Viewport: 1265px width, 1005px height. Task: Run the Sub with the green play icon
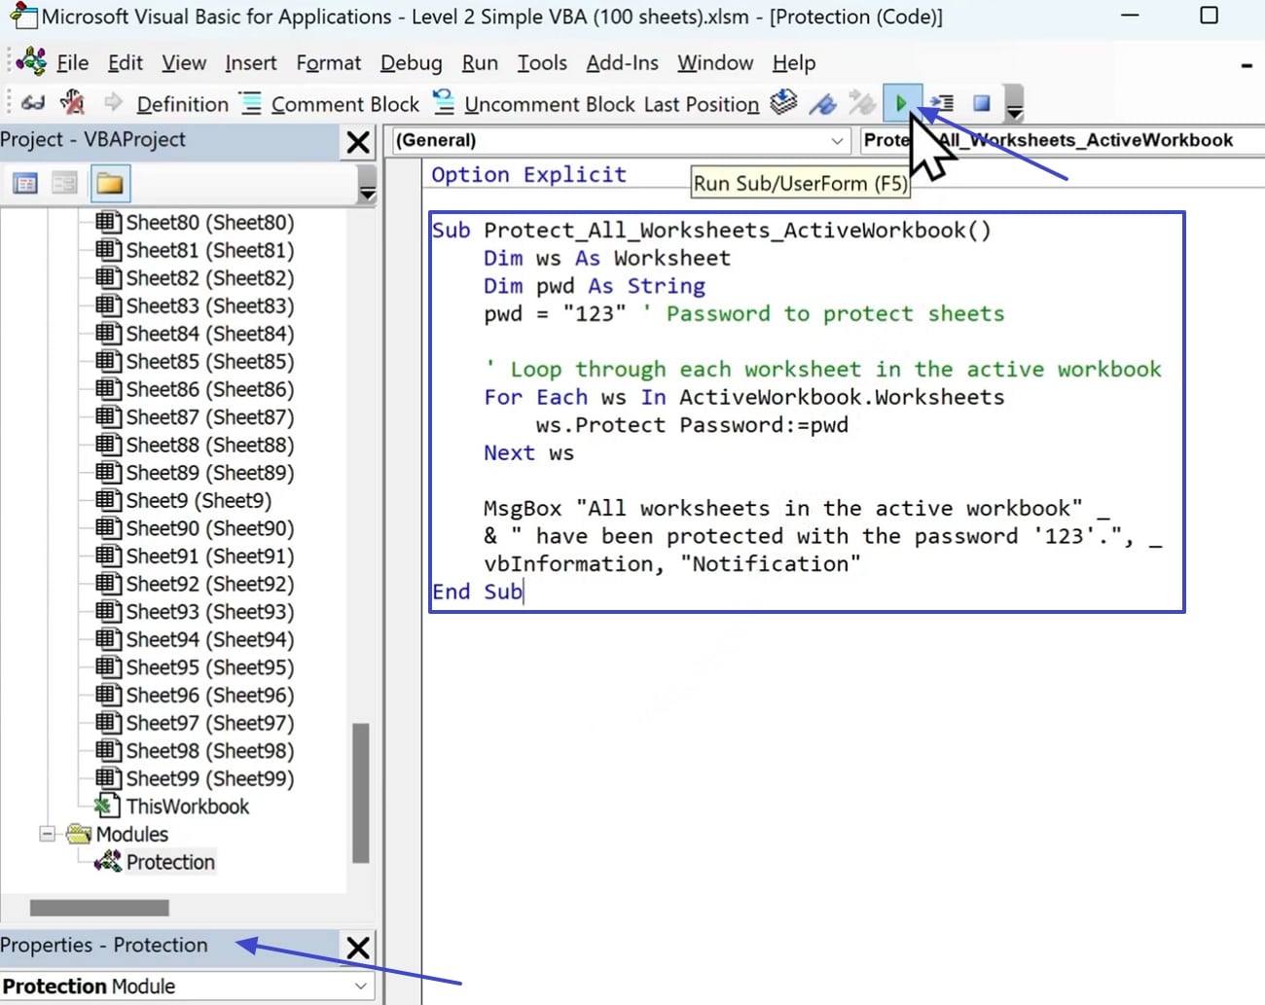point(902,103)
